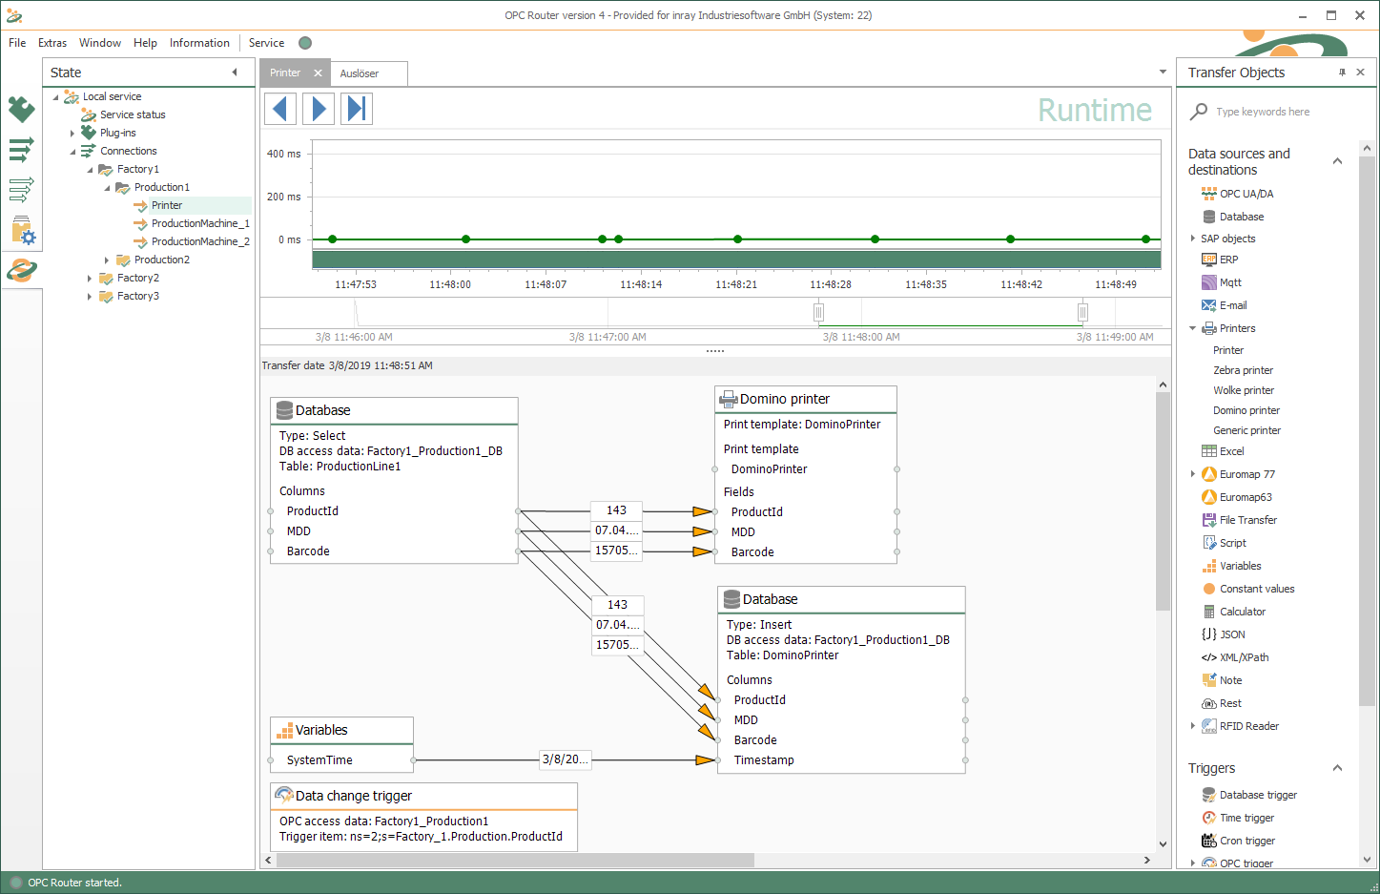Choose the Cron trigger item
The image size is (1380, 894).
pos(1246,841)
